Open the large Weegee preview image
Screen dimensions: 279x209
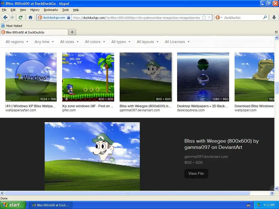tap(92, 156)
